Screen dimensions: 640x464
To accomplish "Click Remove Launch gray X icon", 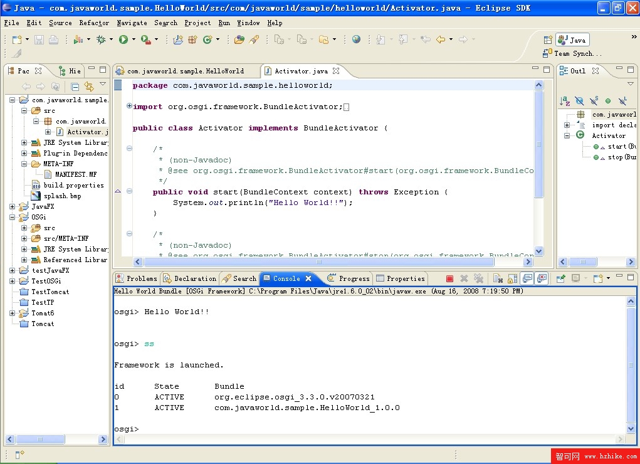I will click(464, 278).
